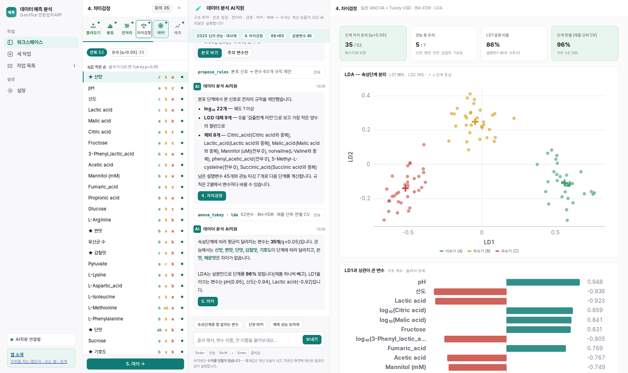Click the 설명변수 45 chip
This screenshot has width=628, height=373.
[x=302, y=36]
